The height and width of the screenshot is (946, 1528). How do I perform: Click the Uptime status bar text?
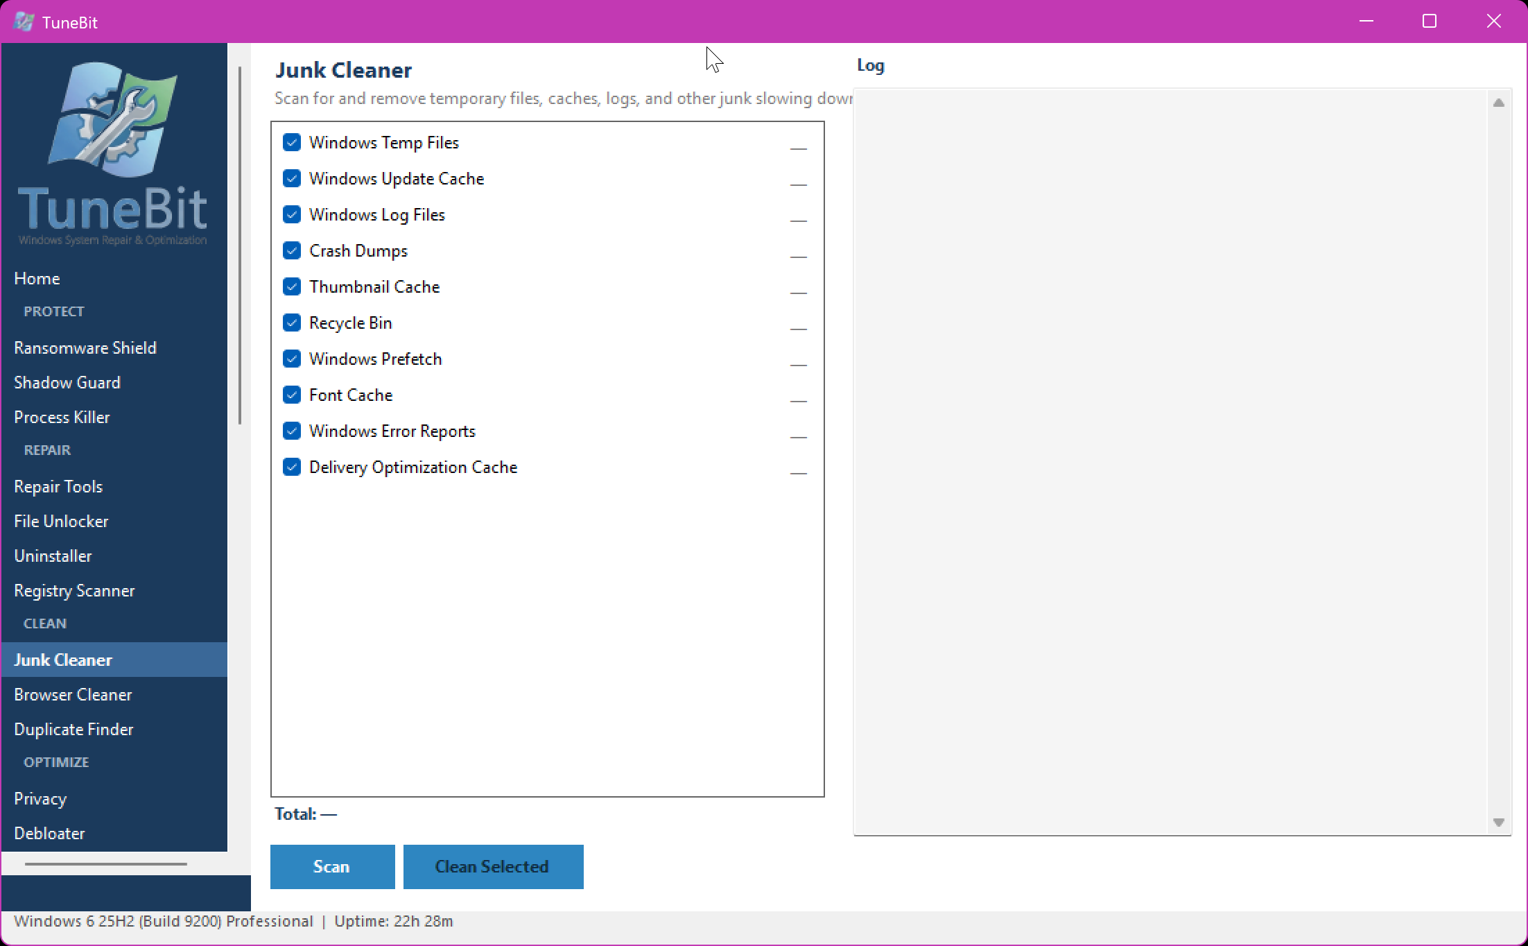pyautogui.click(x=394, y=922)
